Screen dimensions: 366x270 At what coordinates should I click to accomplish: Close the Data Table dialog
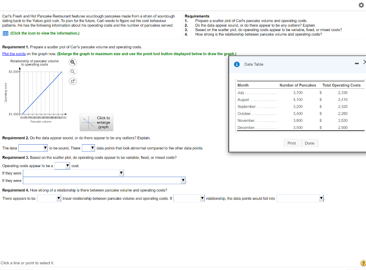tap(364, 62)
